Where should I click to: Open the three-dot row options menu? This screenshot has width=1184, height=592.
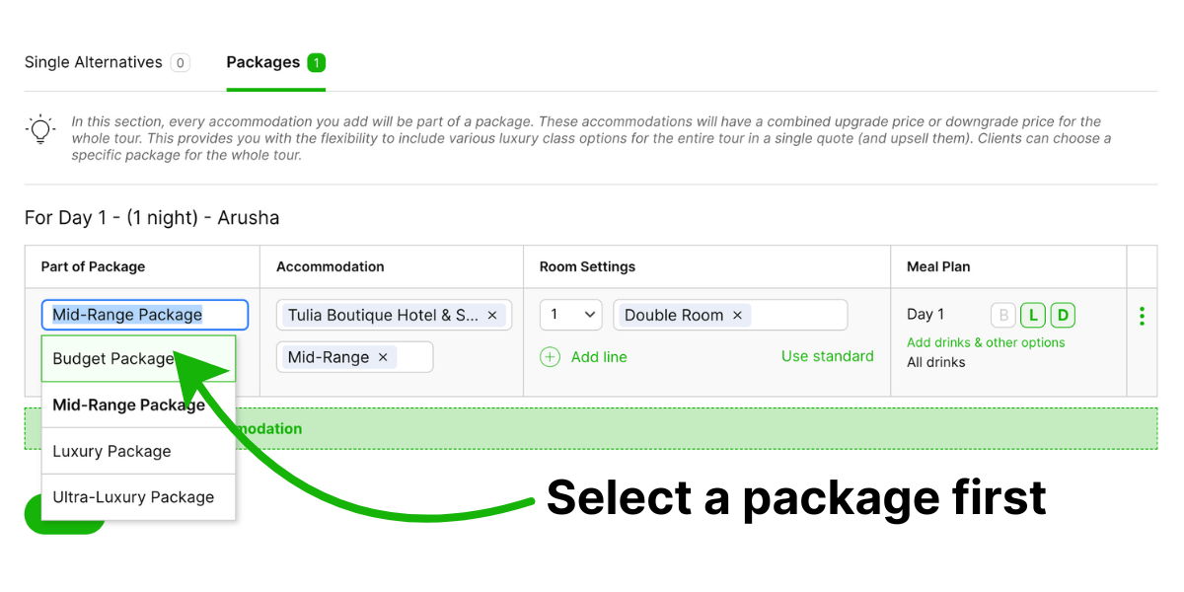click(1142, 316)
